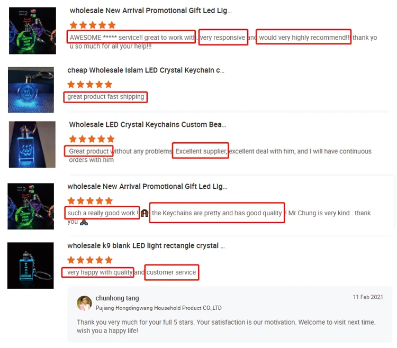Image resolution: width=397 pixels, height=348 pixels.
Task: Click the star rating of the first review
Action: coord(93,25)
